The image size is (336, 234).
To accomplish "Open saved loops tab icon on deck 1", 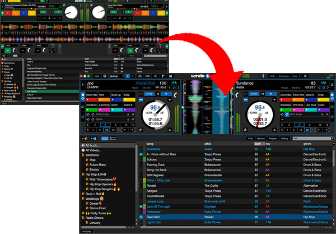I will click(x=83, y=117).
